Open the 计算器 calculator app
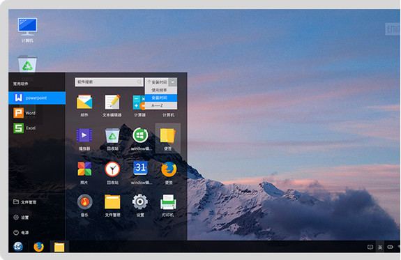The width and height of the screenshot is (401, 260). [x=139, y=102]
